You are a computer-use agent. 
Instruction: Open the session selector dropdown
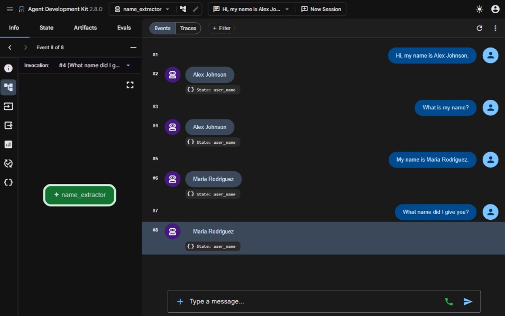251,9
